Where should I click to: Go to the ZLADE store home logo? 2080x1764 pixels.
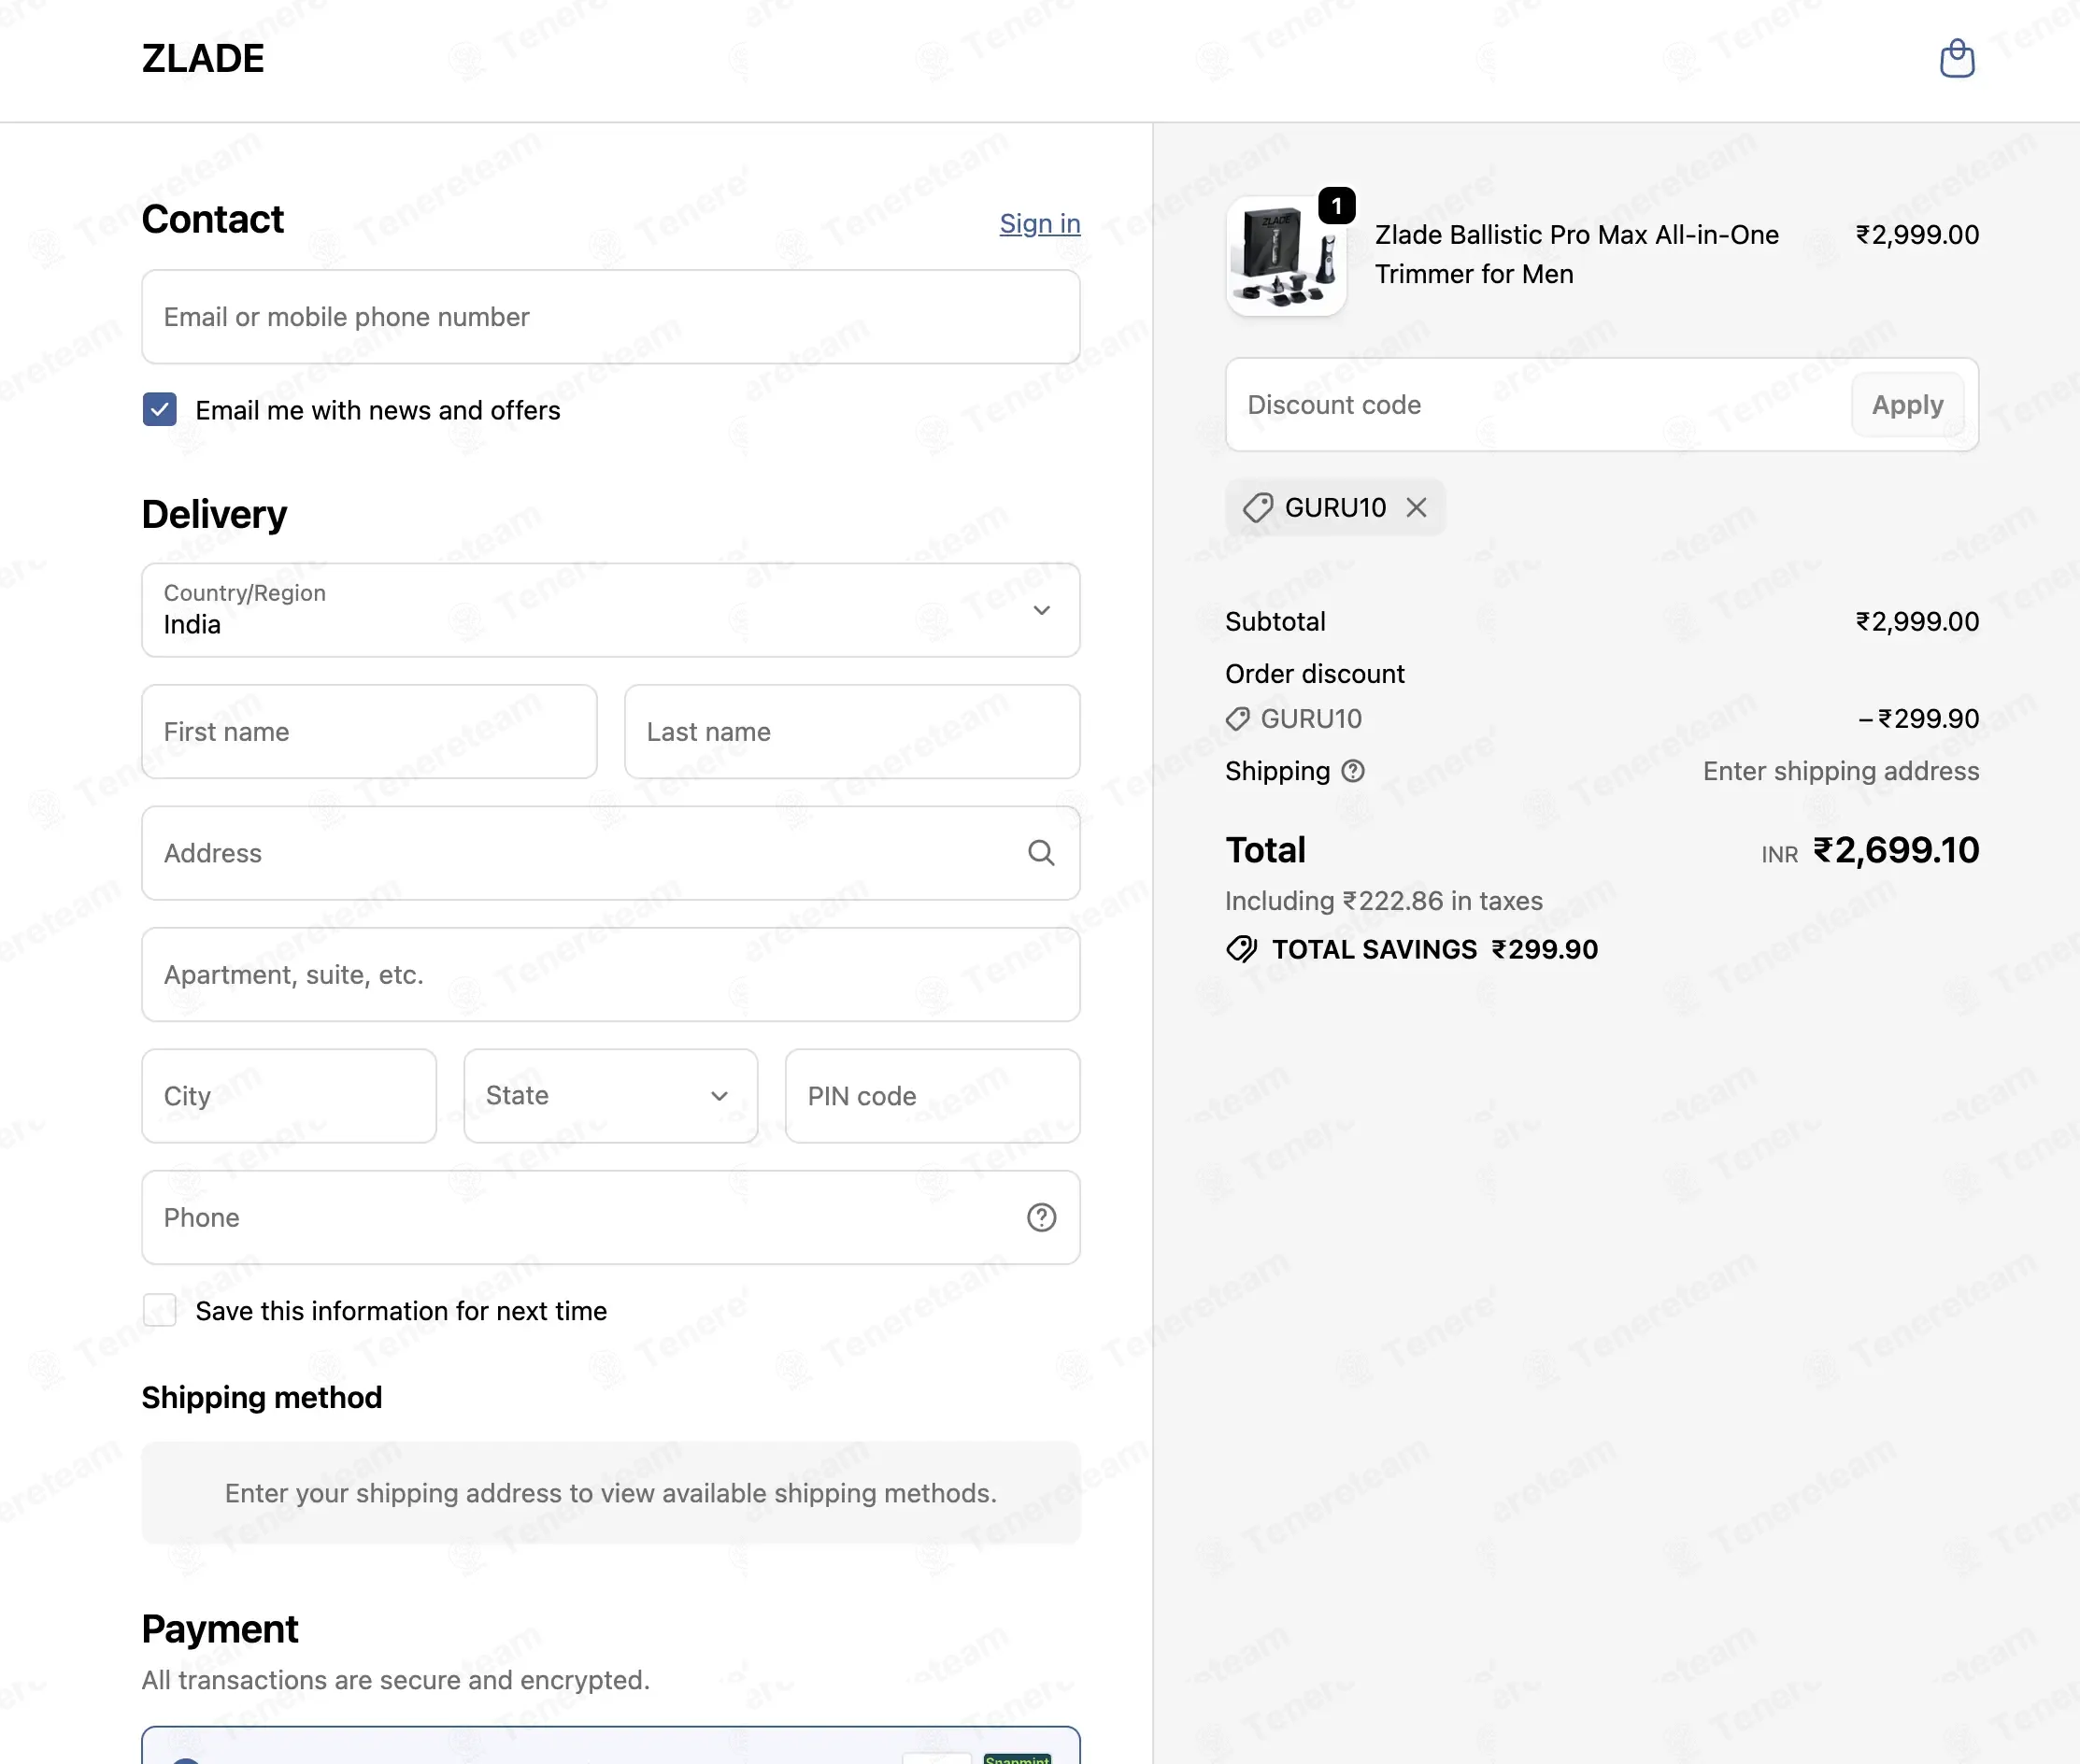pos(203,59)
